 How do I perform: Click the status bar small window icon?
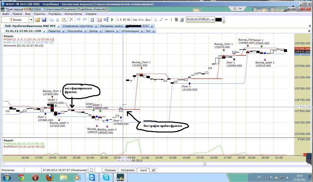coord(91,170)
